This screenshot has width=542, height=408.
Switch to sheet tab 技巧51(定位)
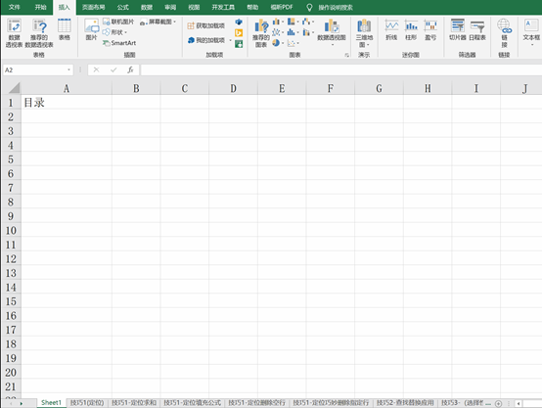pyautogui.click(x=87, y=402)
